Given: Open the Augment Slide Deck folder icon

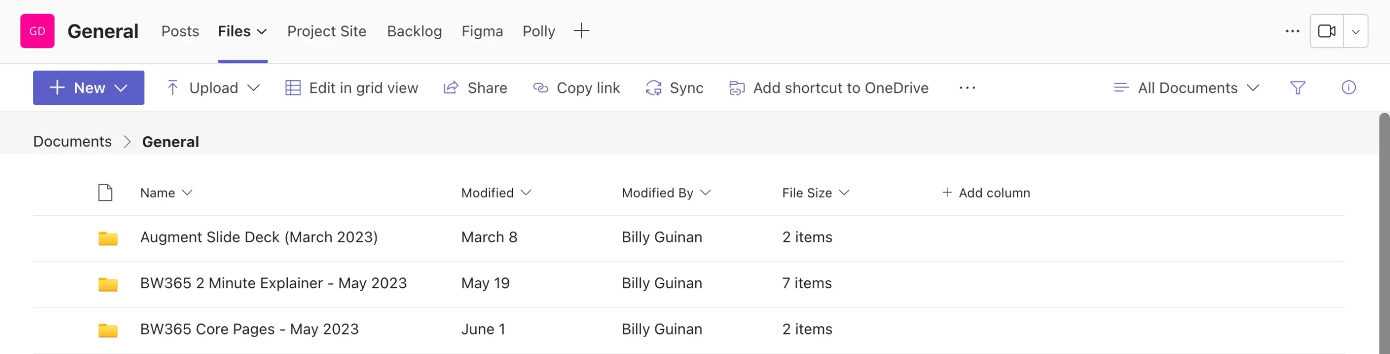Looking at the screenshot, I should [x=108, y=238].
